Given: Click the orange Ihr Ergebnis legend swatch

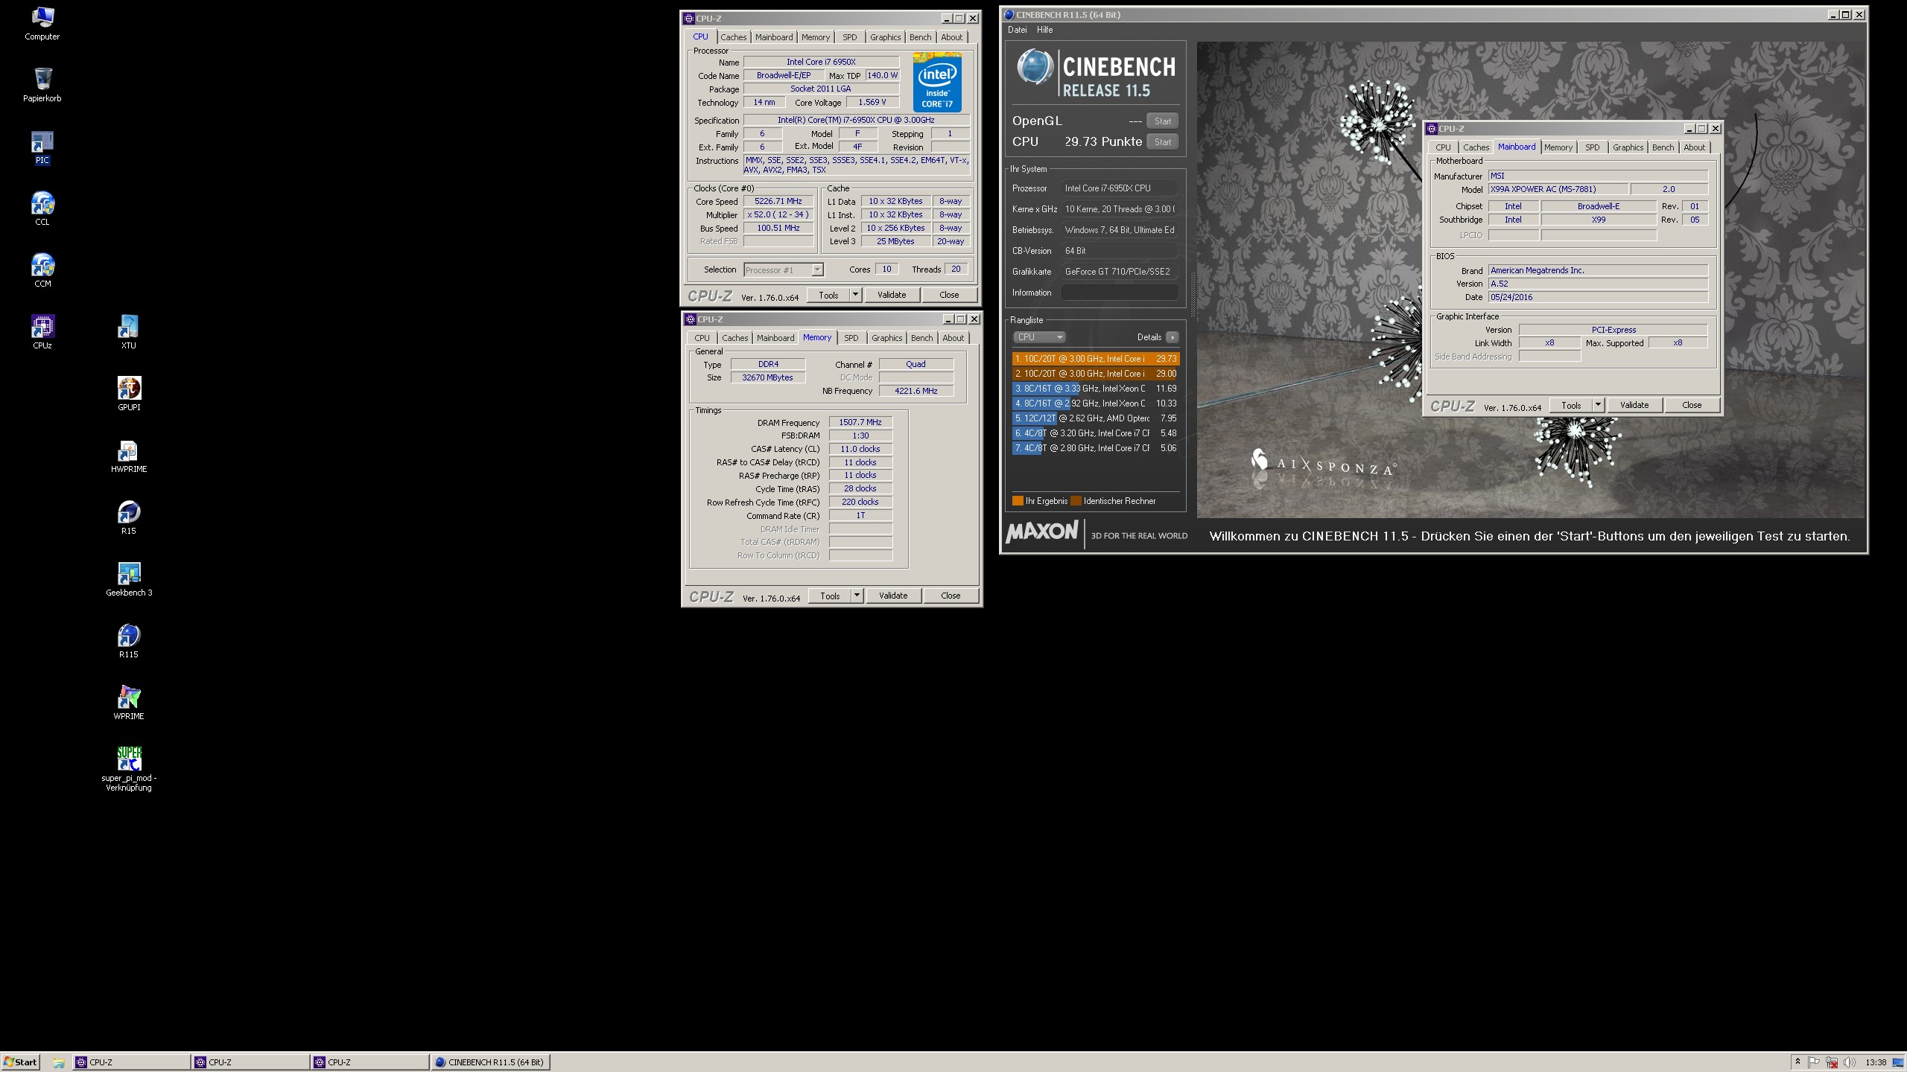Looking at the screenshot, I should [1018, 501].
